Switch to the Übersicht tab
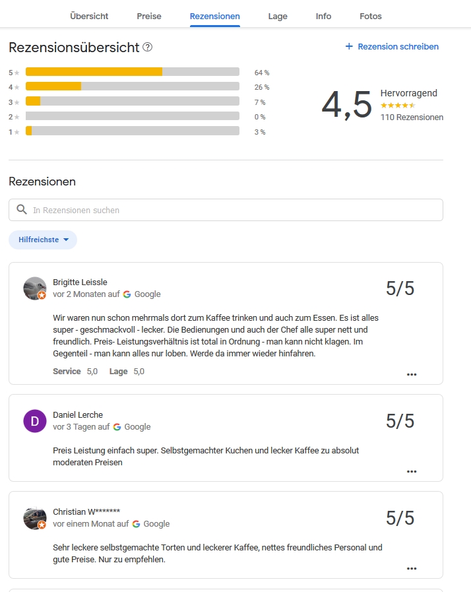 coord(89,16)
